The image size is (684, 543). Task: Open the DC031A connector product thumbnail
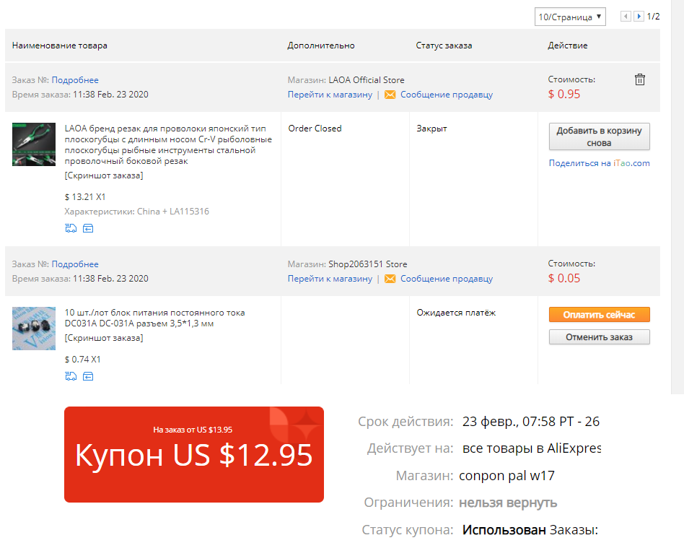coord(34,329)
